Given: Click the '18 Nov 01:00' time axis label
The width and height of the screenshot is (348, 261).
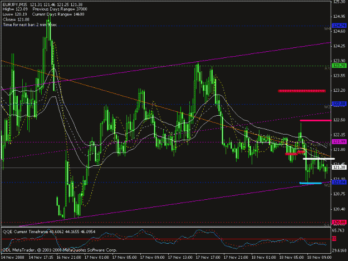Looking at the screenshot, I should (x=264, y=258).
